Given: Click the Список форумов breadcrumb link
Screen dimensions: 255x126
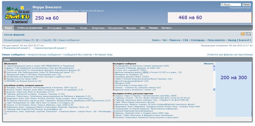Looking at the screenshot, I should (14, 35).
